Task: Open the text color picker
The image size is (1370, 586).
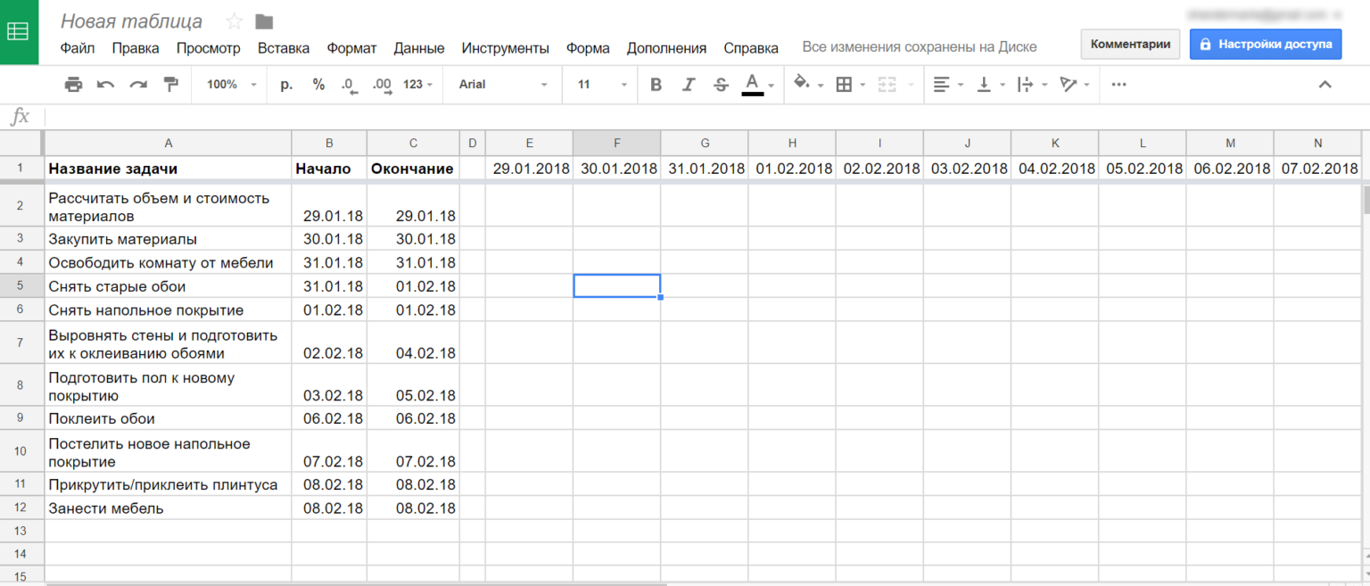Action: pos(753,85)
